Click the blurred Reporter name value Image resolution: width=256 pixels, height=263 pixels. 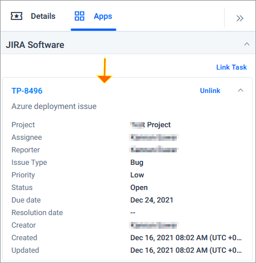point(153,149)
